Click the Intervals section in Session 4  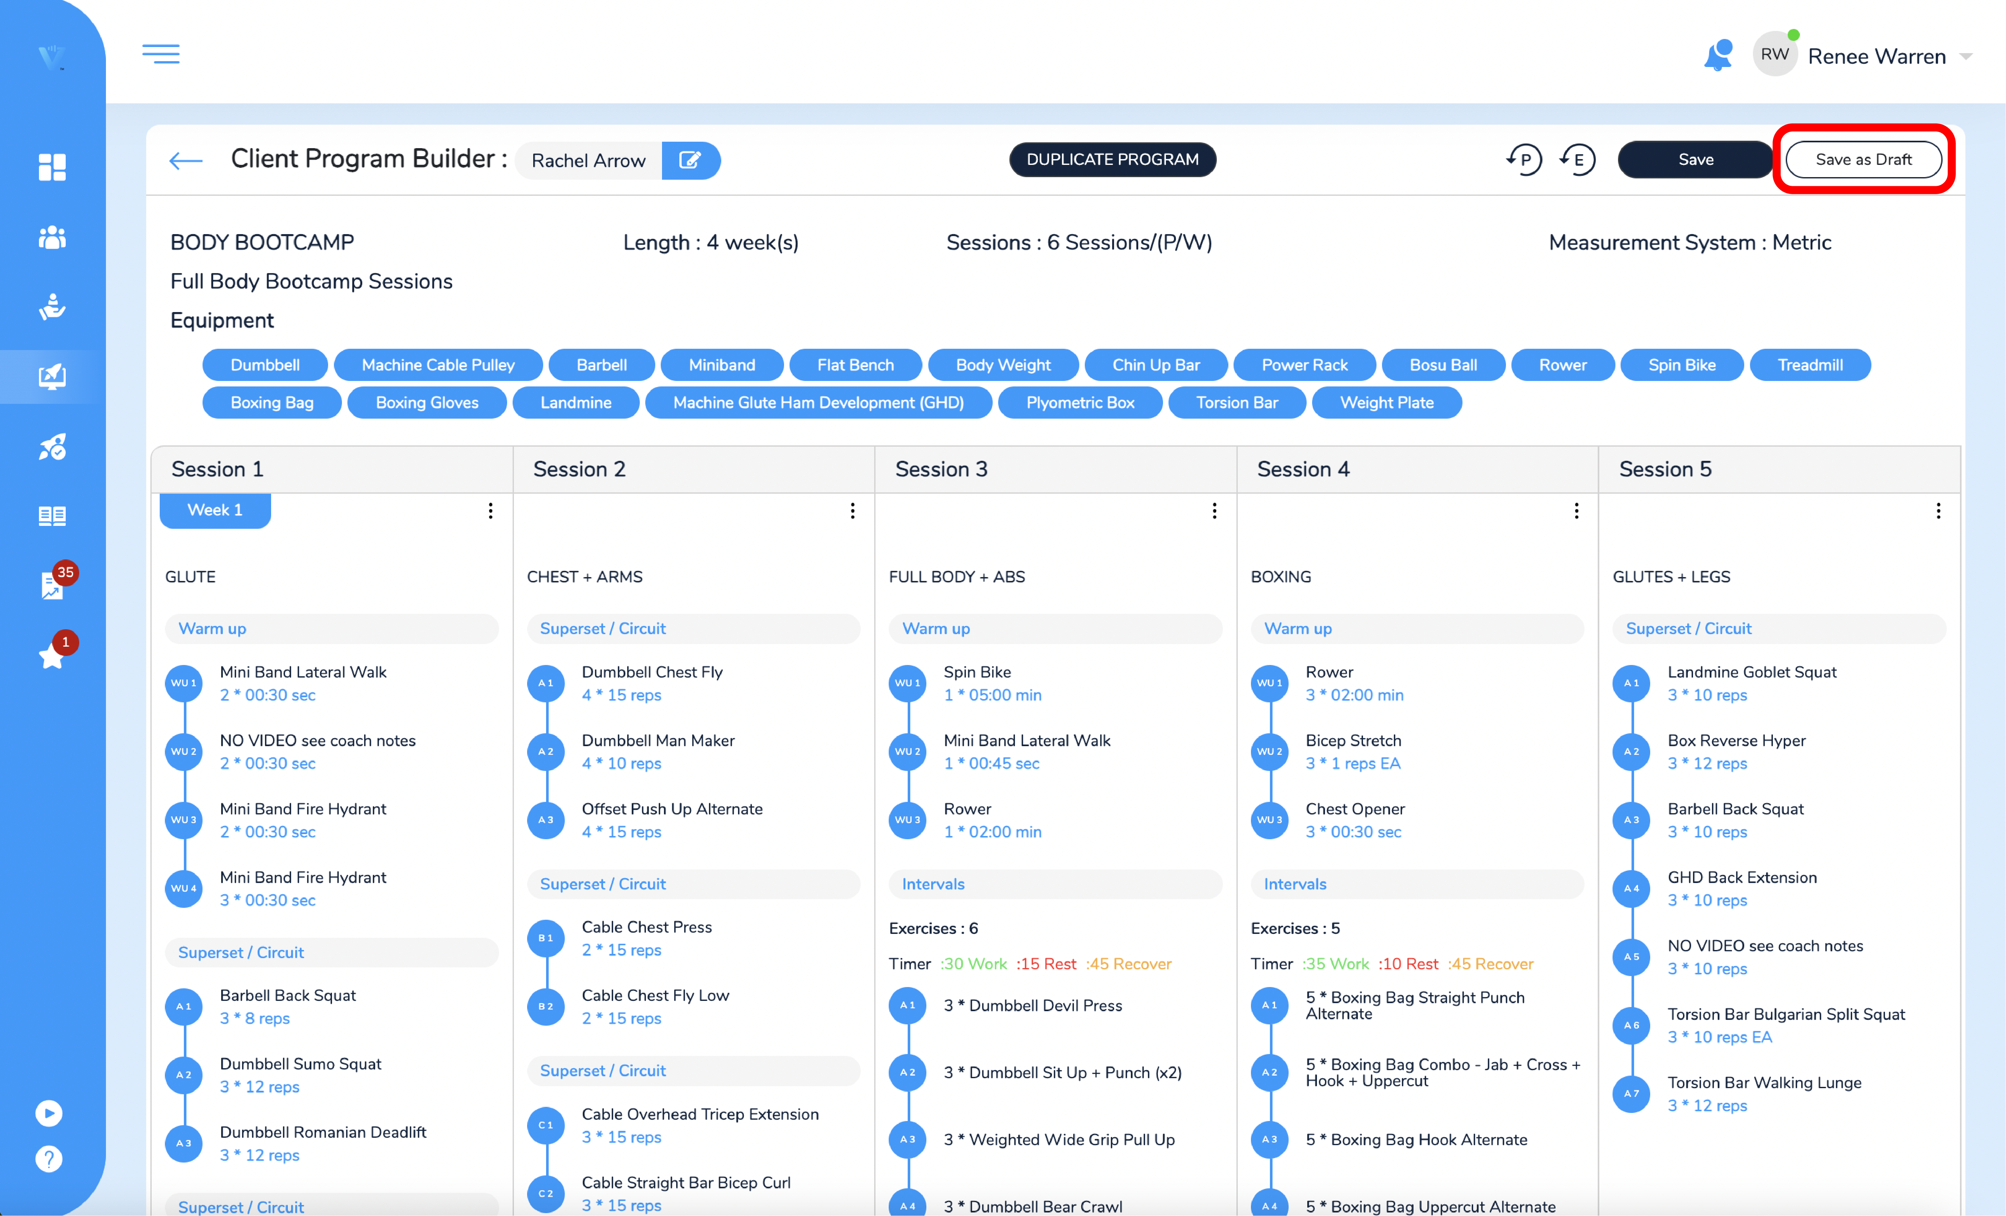[1417, 885]
